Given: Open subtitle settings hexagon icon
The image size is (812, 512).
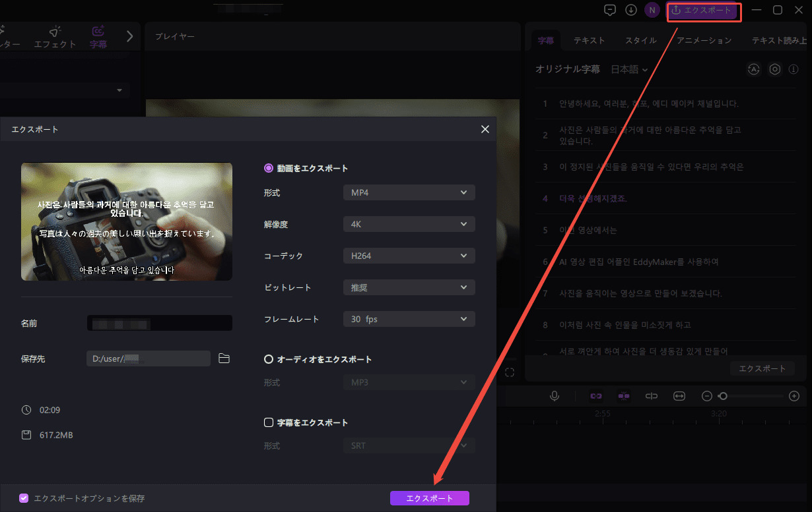Looking at the screenshot, I should [x=774, y=69].
